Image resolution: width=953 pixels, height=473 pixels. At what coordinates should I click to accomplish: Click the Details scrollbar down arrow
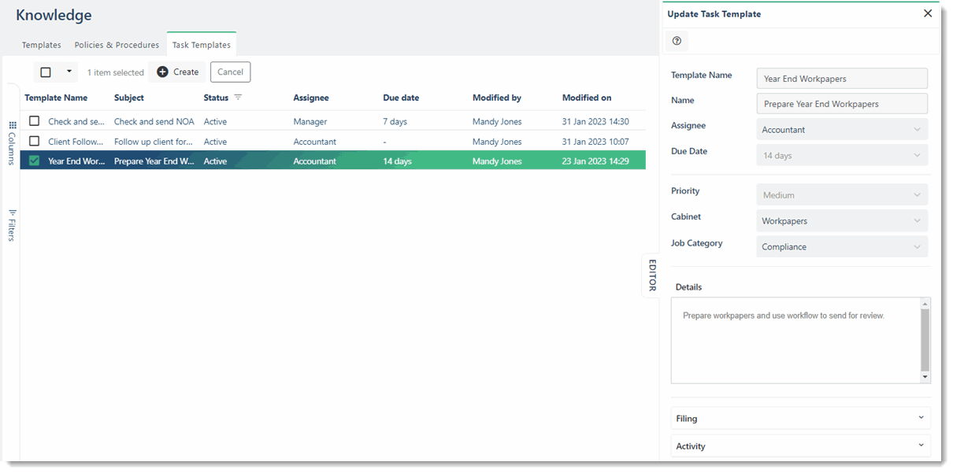coord(925,377)
